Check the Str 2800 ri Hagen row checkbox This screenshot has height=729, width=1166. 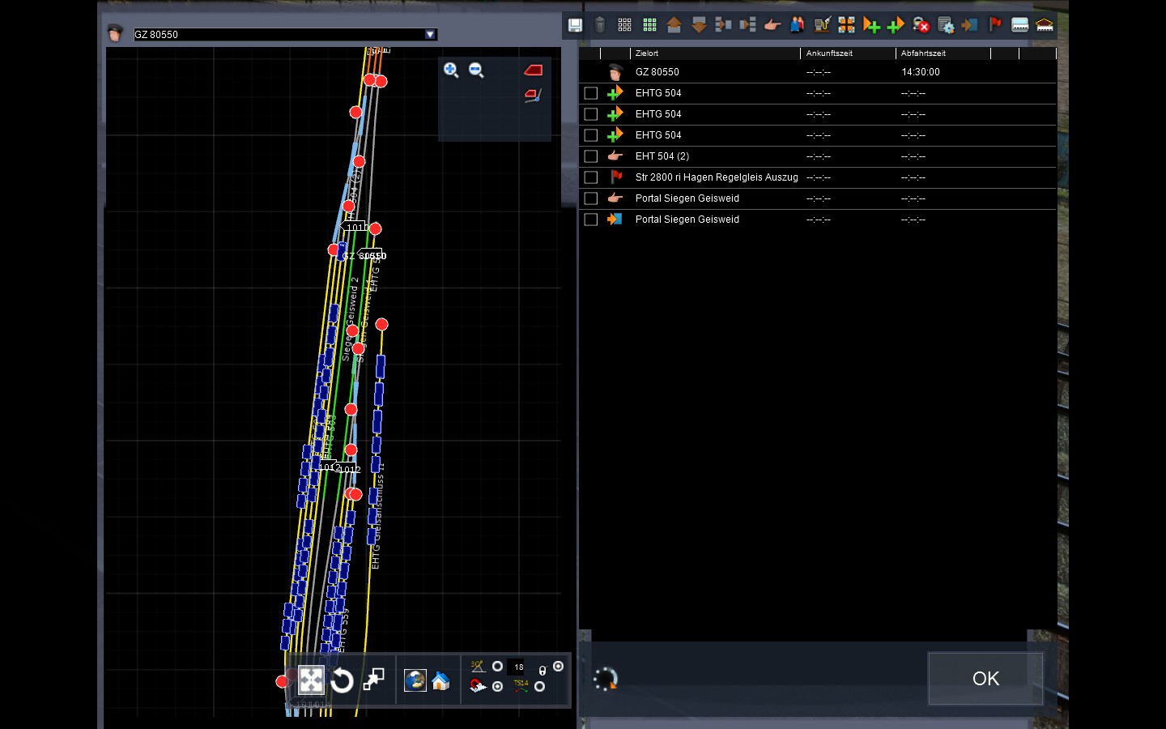(x=591, y=177)
